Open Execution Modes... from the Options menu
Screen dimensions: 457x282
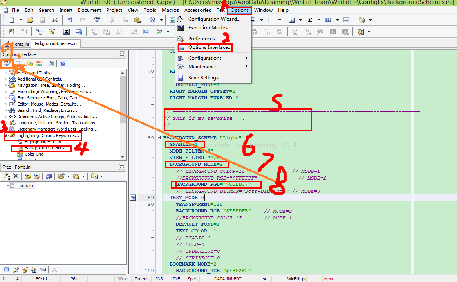point(213,28)
